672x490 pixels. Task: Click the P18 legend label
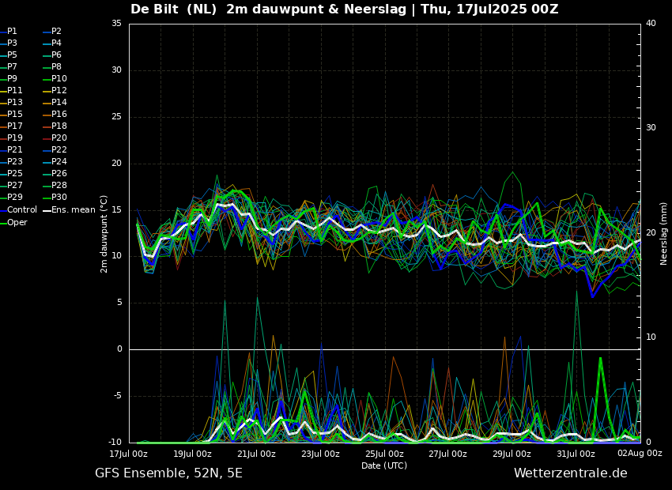coord(59,126)
